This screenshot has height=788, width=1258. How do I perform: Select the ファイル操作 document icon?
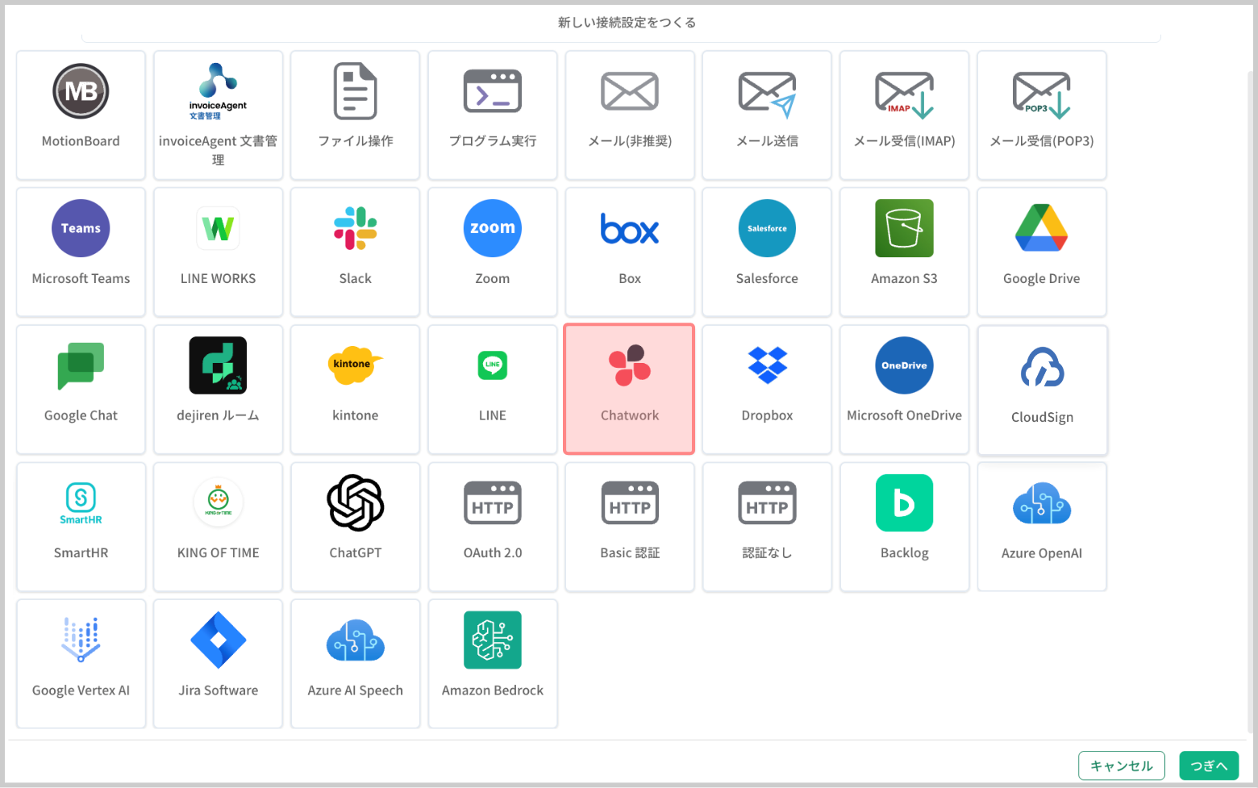(x=355, y=91)
